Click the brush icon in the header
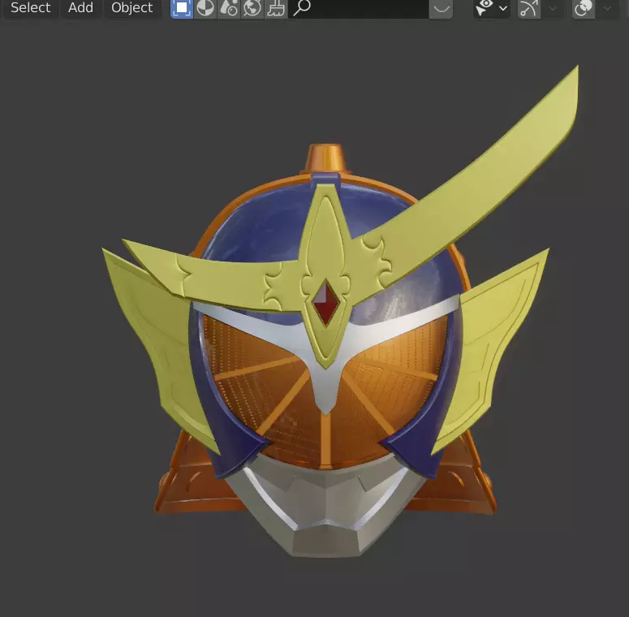The height and width of the screenshot is (617, 629). click(276, 7)
